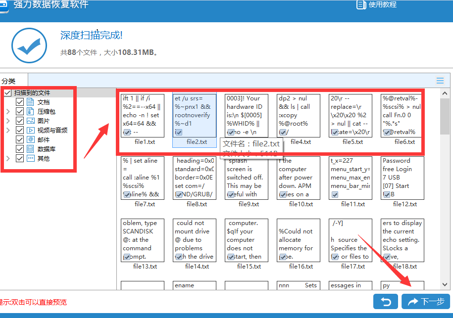Expand the 其他 tree node
The height and width of the screenshot is (318, 453).
coord(8,158)
